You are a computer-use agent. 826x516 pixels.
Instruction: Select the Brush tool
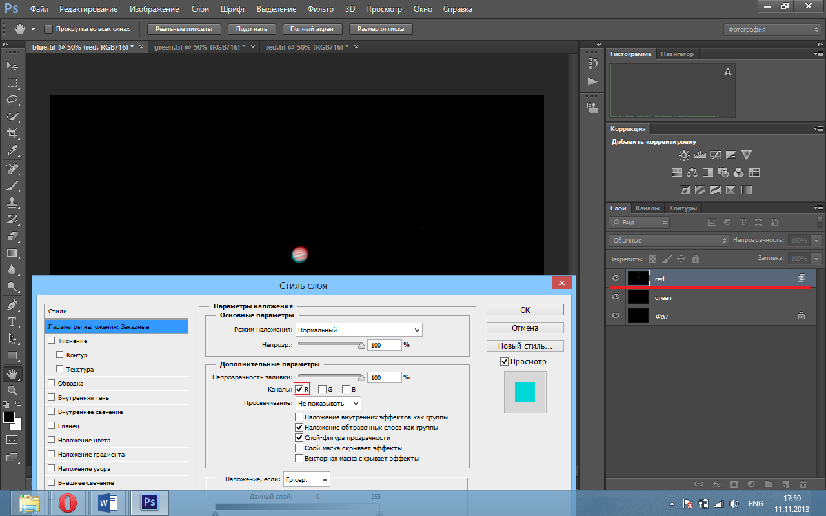(x=12, y=186)
